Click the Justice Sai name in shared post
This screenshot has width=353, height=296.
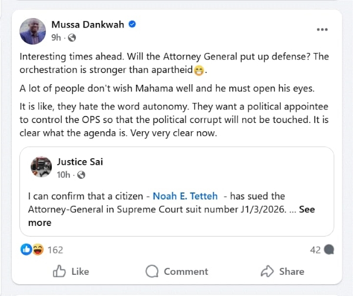(81, 162)
